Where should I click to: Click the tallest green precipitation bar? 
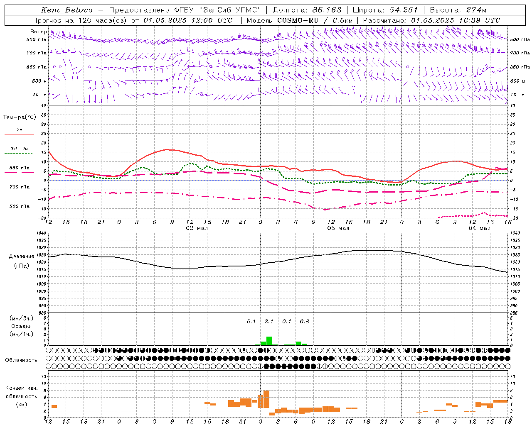(x=269, y=341)
